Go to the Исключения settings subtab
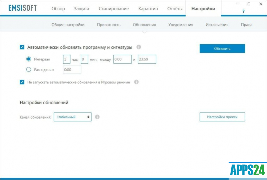Screen dimensions: 267x180 click(217, 25)
